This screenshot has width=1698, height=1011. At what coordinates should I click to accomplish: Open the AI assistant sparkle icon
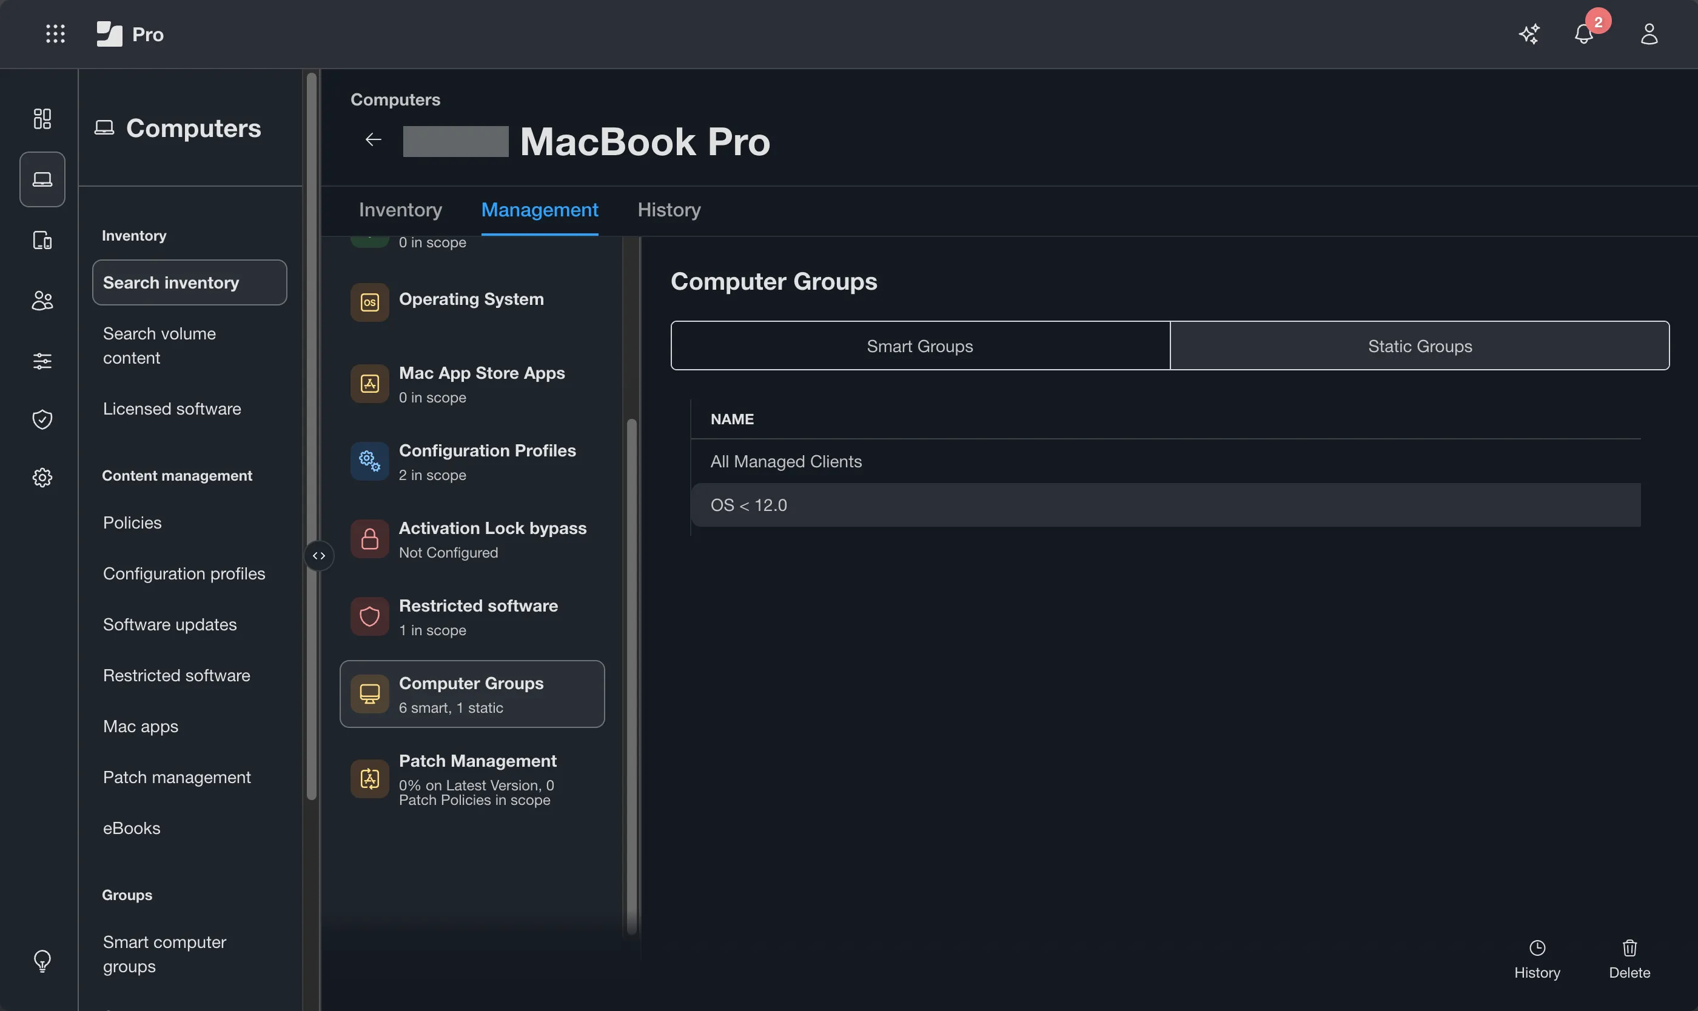coord(1529,34)
